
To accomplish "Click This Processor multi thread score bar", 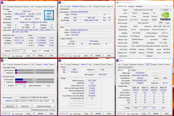I will (x=35, y=79).
